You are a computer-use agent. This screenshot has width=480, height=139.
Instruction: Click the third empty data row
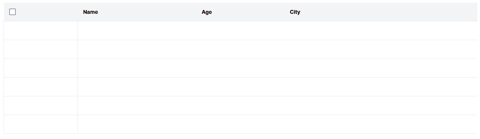pyautogui.click(x=240, y=68)
